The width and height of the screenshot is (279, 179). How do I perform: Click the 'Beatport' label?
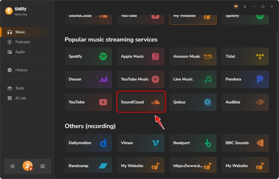pos(181,143)
